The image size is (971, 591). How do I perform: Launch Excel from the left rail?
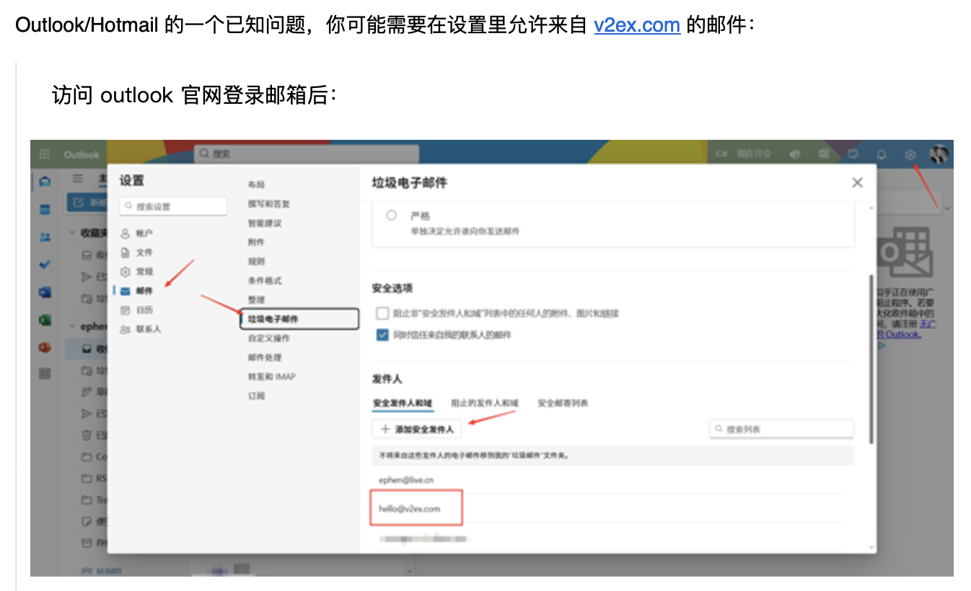coord(45,319)
